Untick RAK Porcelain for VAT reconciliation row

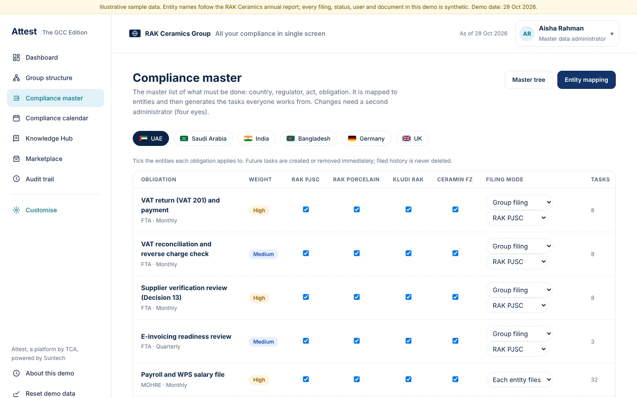(357, 253)
